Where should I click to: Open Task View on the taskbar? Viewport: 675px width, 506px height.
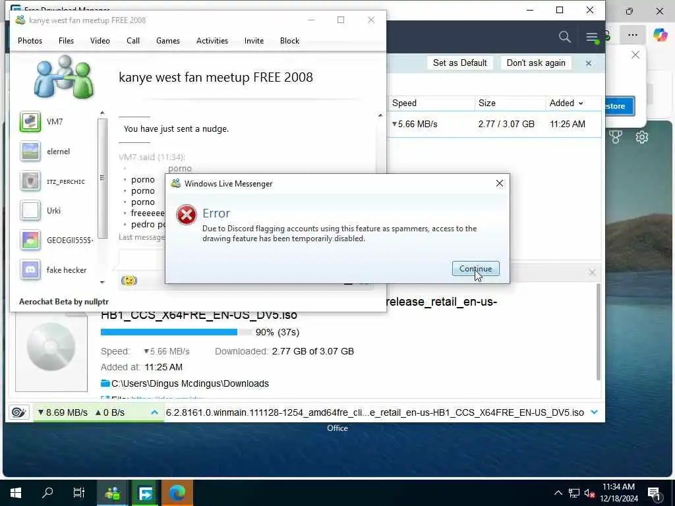point(79,493)
